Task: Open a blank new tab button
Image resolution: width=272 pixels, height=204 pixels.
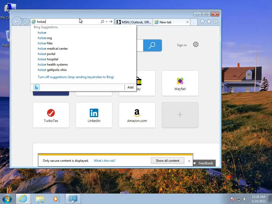Action: tap(194, 22)
